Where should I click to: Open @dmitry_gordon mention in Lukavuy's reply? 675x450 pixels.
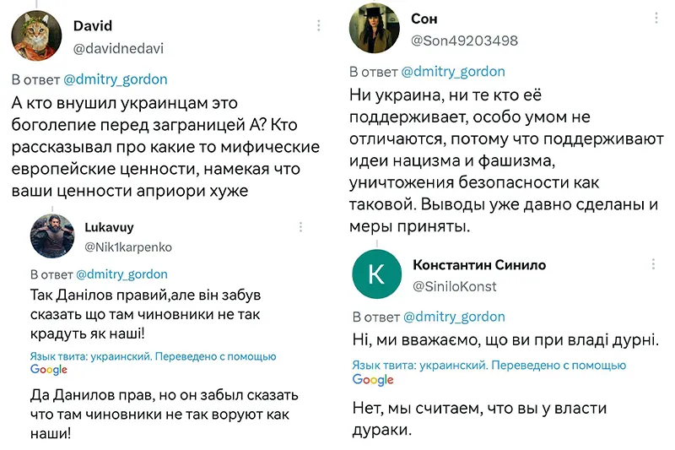tap(121, 274)
